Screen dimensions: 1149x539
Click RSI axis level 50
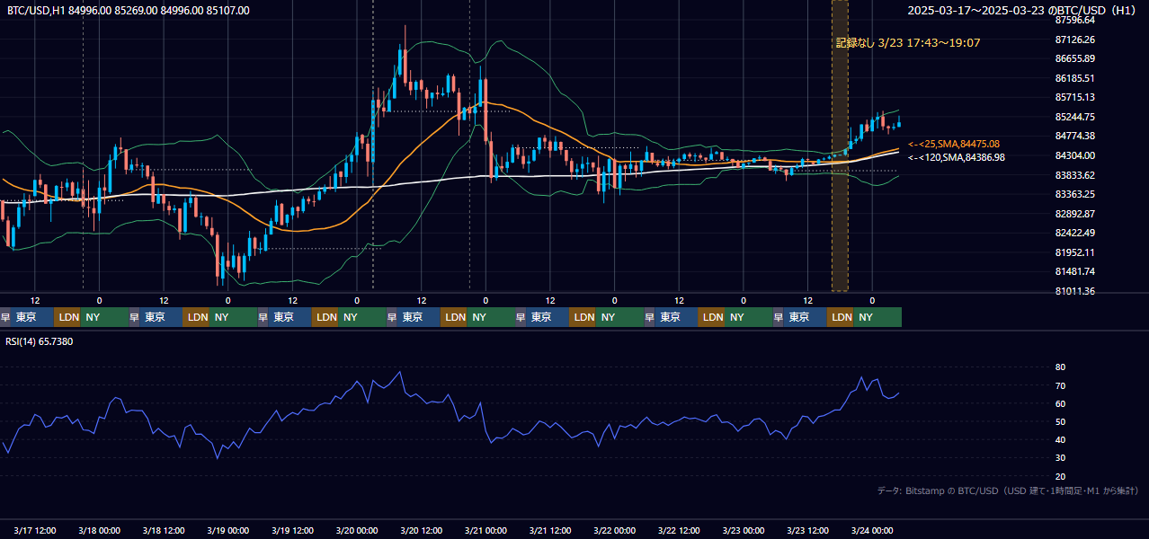tap(1060, 421)
